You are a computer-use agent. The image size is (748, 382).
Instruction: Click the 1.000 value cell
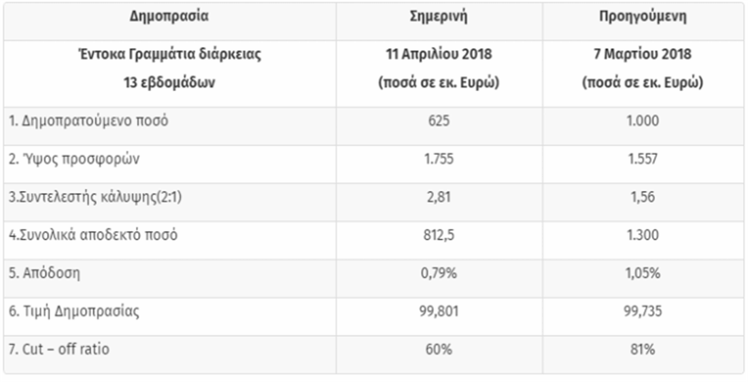(x=643, y=122)
